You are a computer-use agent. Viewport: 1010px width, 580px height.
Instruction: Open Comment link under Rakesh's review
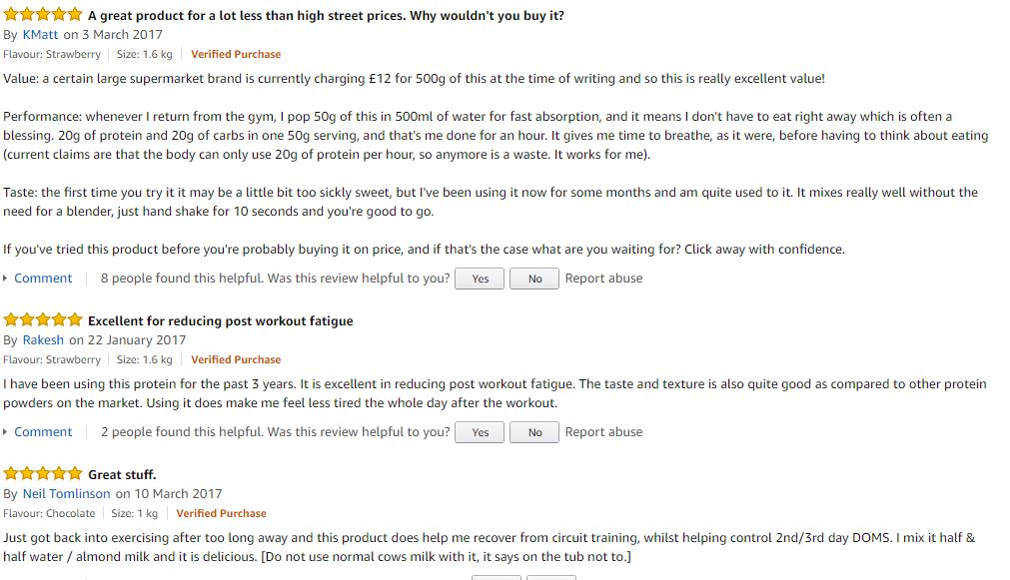[43, 432]
